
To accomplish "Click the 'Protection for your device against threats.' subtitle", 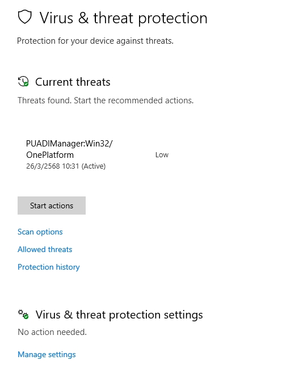I will (95, 41).
